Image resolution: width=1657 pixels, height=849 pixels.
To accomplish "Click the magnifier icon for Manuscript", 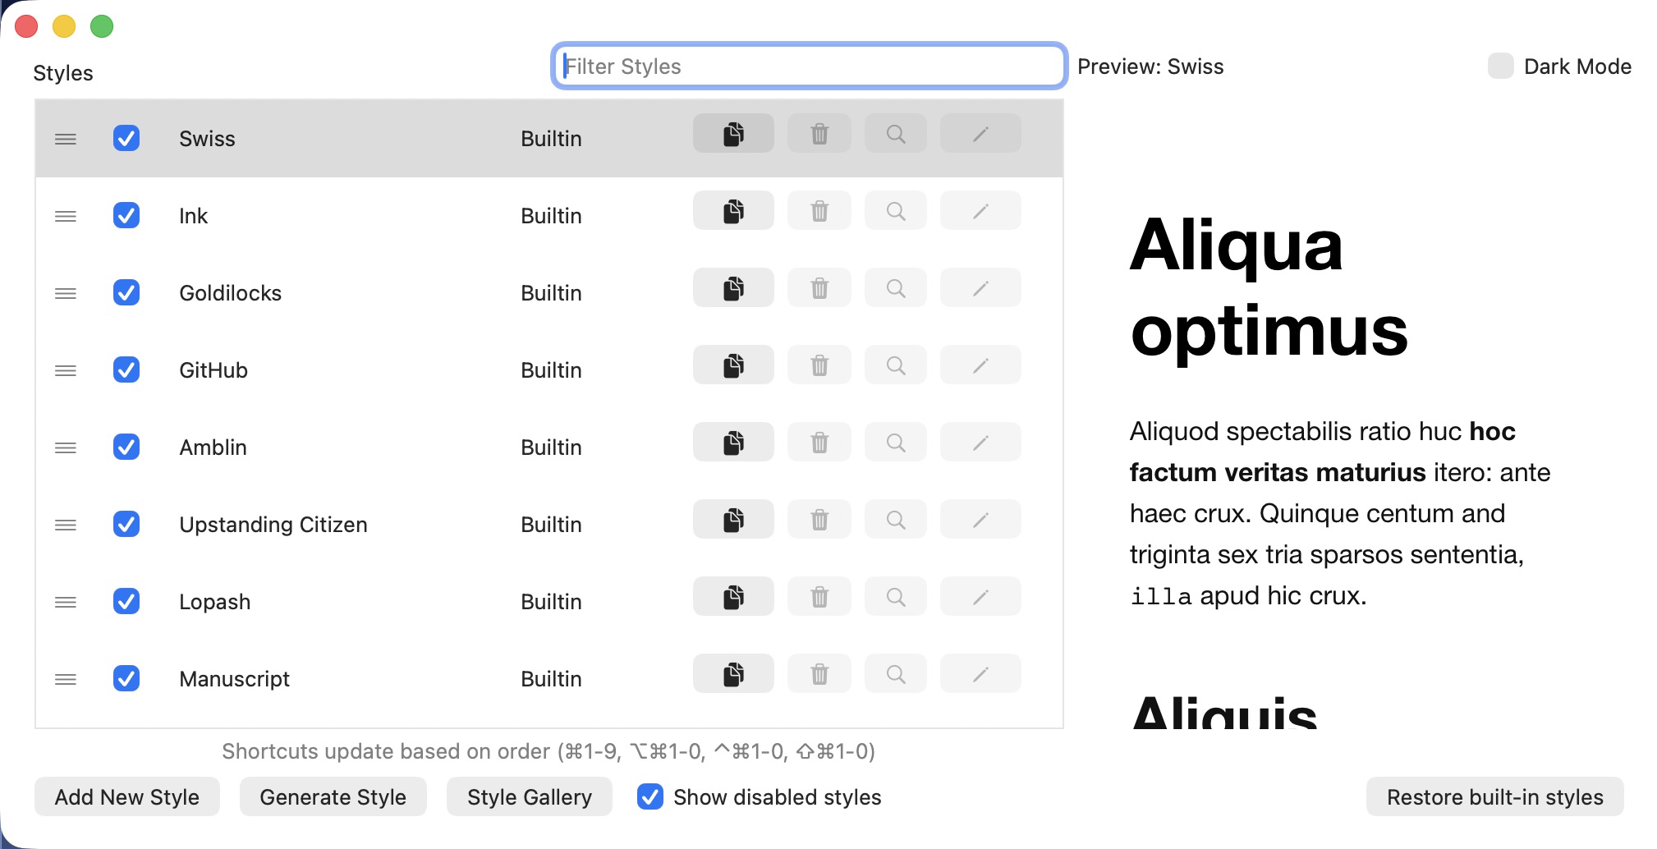I will pos(895,674).
